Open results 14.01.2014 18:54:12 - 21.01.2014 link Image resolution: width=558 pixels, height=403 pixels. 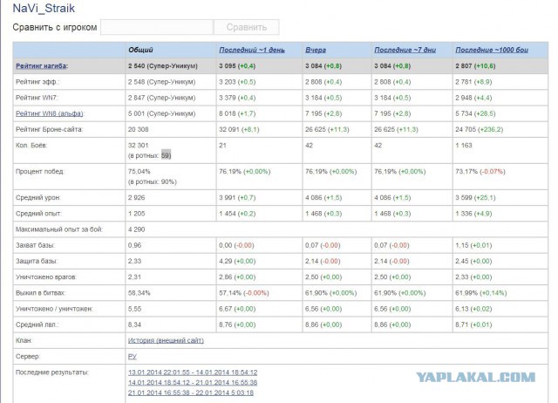pos(193,383)
